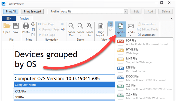
Task: Export as XLSX File
Action: tap(144, 96)
